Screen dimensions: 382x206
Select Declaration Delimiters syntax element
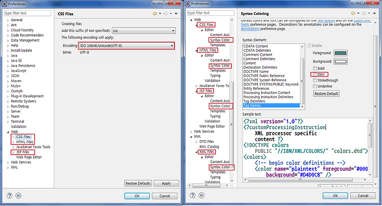(x=260, y=67)
